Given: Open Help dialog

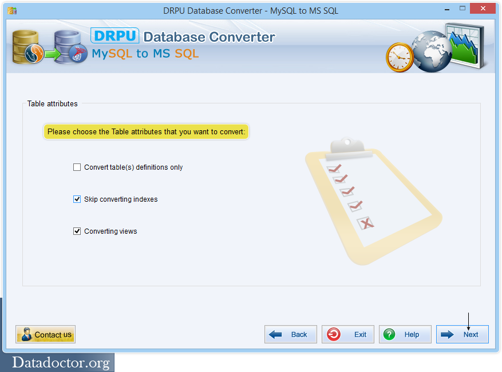Looking at the screenshot, I should (405, 334).
